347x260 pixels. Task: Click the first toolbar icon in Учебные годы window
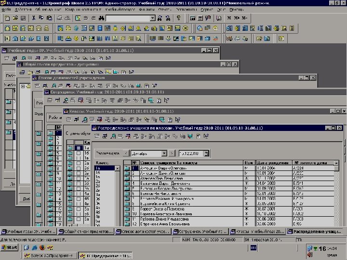pos(7,58)
